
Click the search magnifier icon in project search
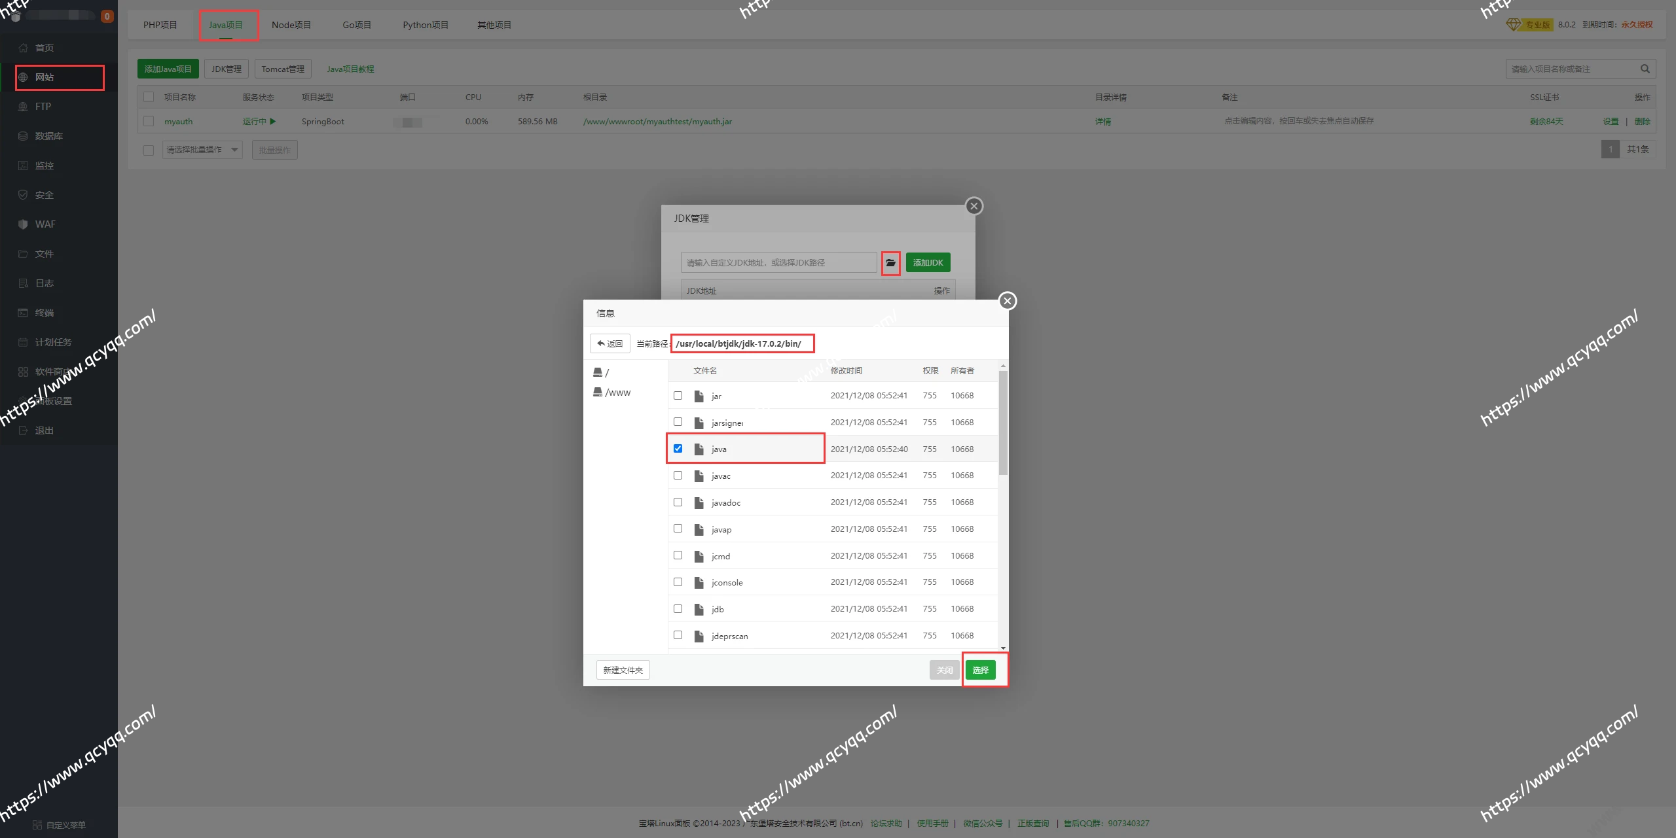pyautogui.click(x=1645, y=69)
